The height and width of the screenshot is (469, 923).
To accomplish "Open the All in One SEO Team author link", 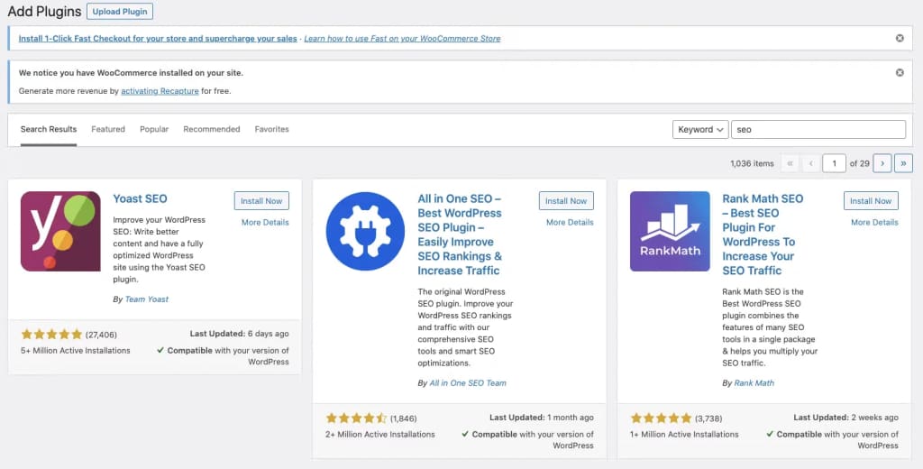I will coord(468,383).
